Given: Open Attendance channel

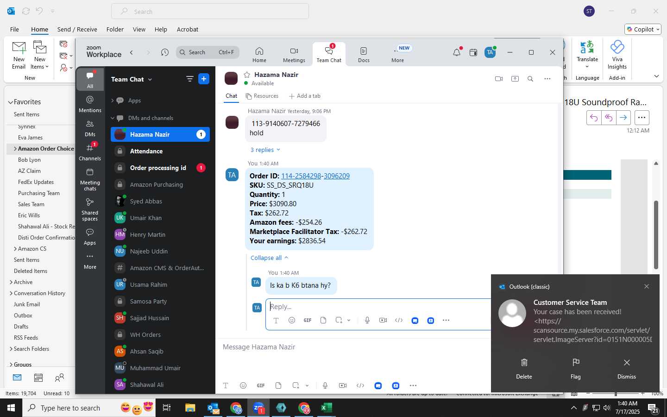Looking at the screenshot, I should pos(160,151).
